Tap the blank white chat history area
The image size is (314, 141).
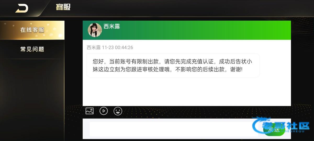187,91
